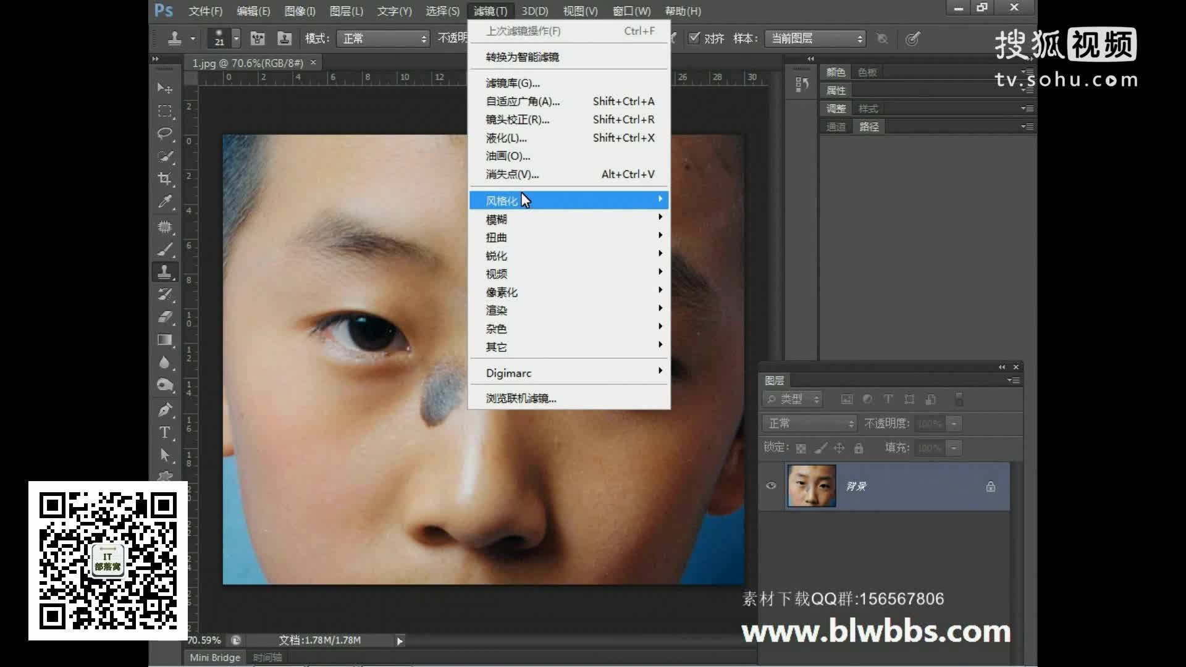
Task: Select the Clone Stamp tool
Action: [164, 272]
